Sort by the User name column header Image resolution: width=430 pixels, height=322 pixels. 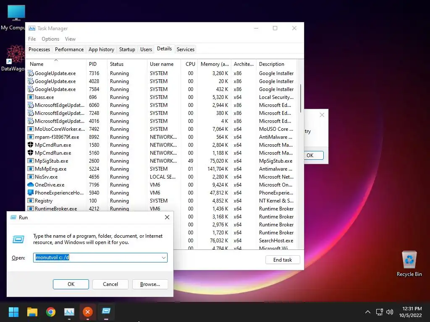pyautogui.click(x=164, y=64)
